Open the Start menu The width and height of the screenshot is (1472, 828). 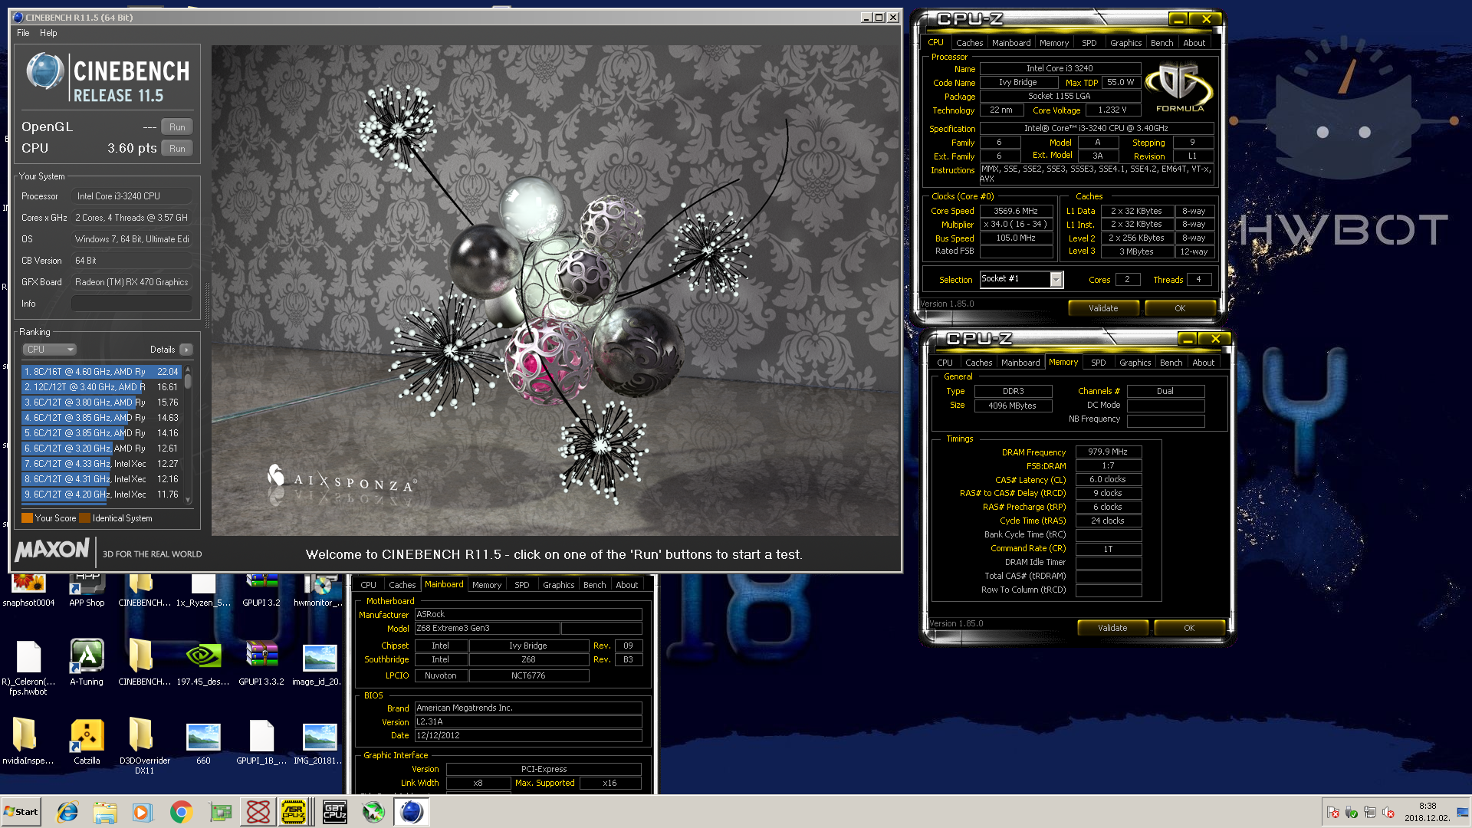tap(21, 812)
